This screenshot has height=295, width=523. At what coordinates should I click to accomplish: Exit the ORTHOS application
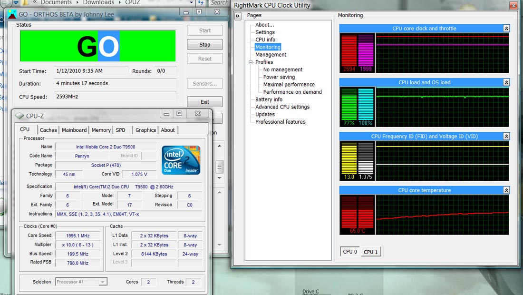coord(205,102)
